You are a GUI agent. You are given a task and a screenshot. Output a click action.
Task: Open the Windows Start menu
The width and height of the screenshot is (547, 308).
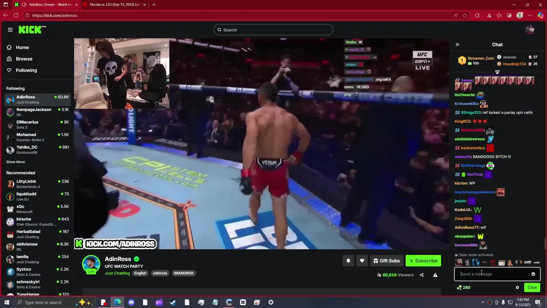[x=6, y=302]
